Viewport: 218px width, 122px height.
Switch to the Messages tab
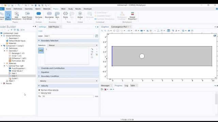[105, 86]
